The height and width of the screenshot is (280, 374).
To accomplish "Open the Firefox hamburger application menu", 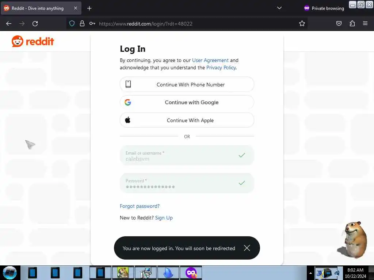I will [x=365, y=23].
